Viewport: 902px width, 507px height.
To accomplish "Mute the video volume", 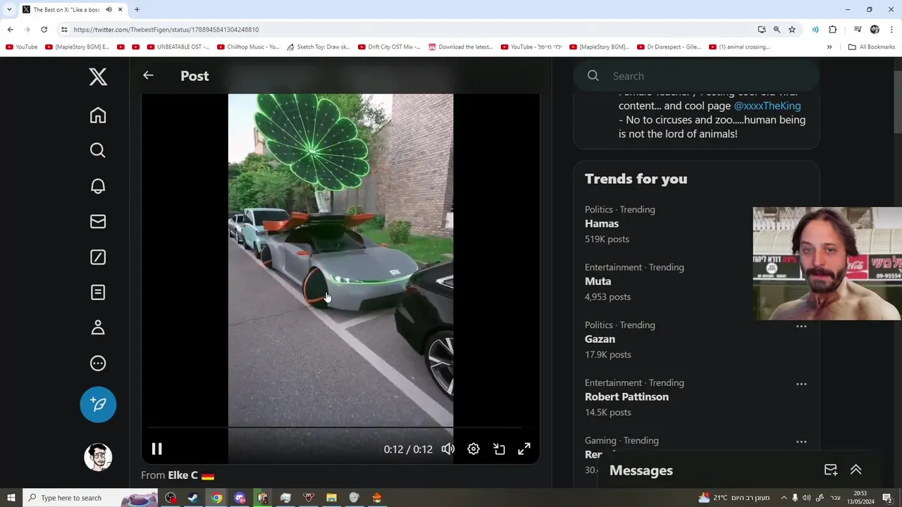I will (448, 449).
